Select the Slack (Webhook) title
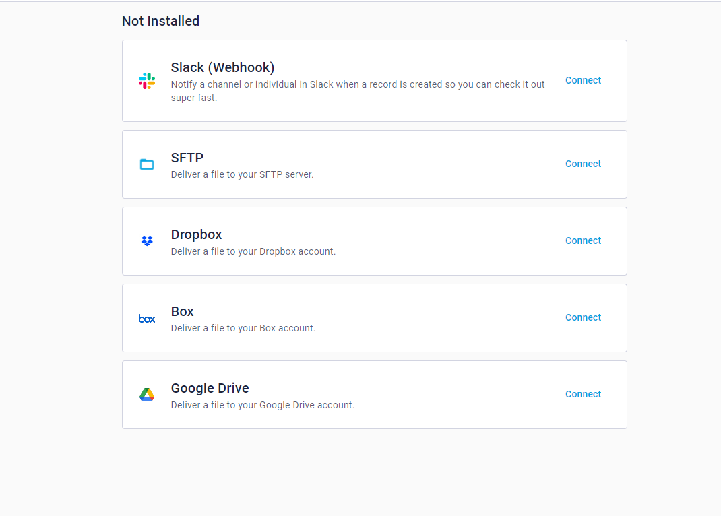Screen dimensions: 721x516 [222, 67]
